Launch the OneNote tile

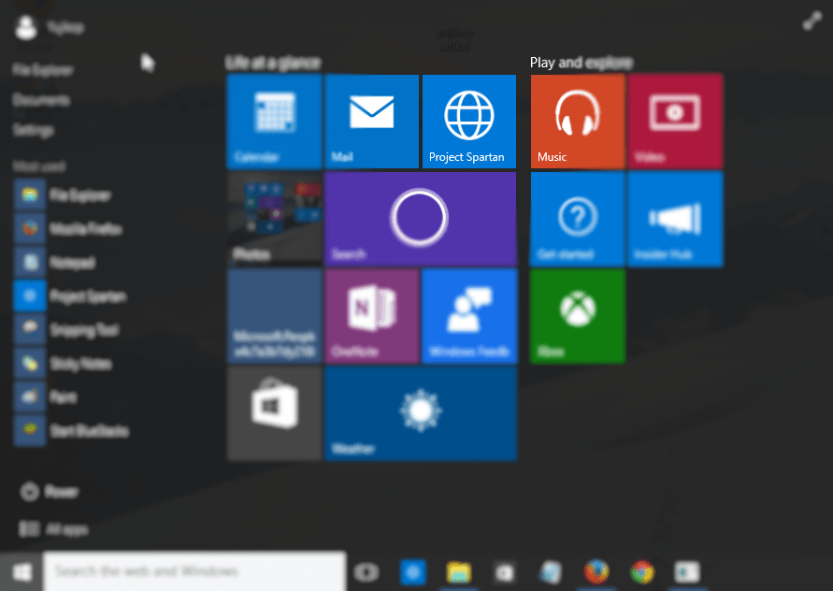pyautogui.click(x=372, y=316)
